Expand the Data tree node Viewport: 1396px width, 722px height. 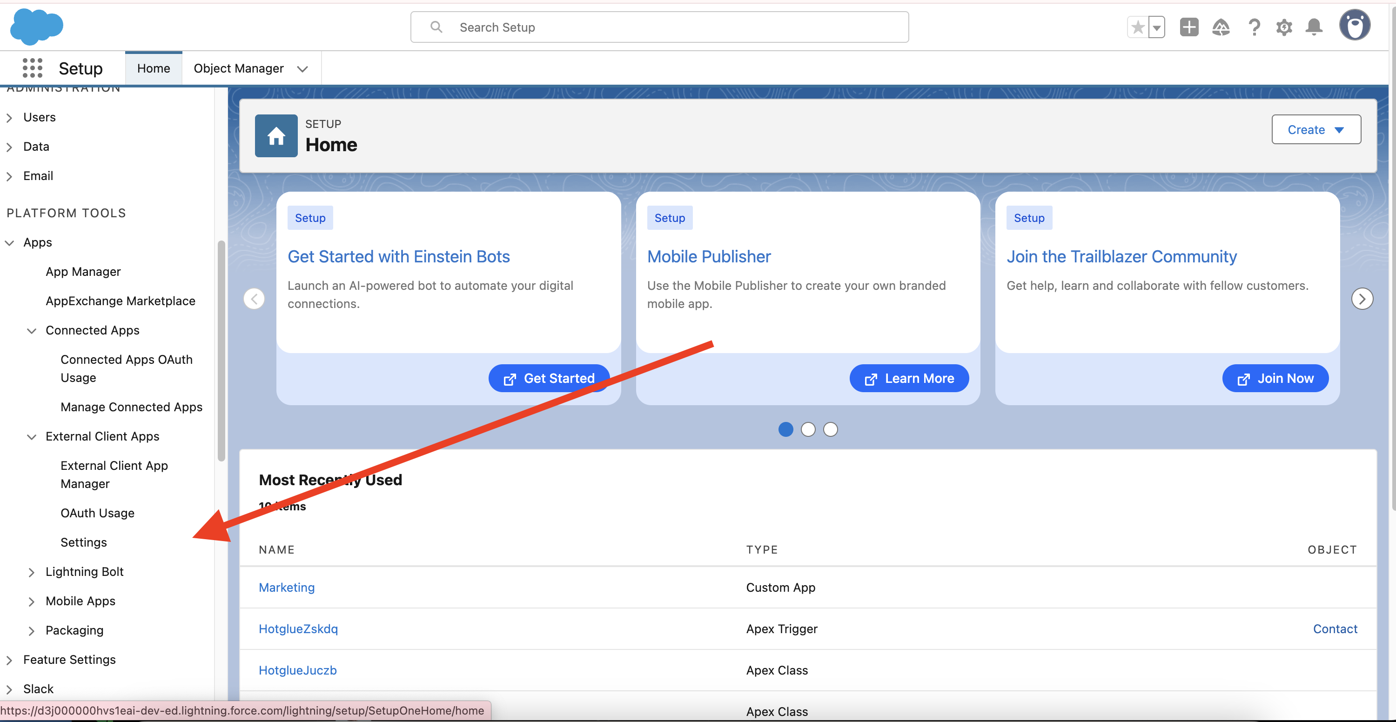pos(9,147)
